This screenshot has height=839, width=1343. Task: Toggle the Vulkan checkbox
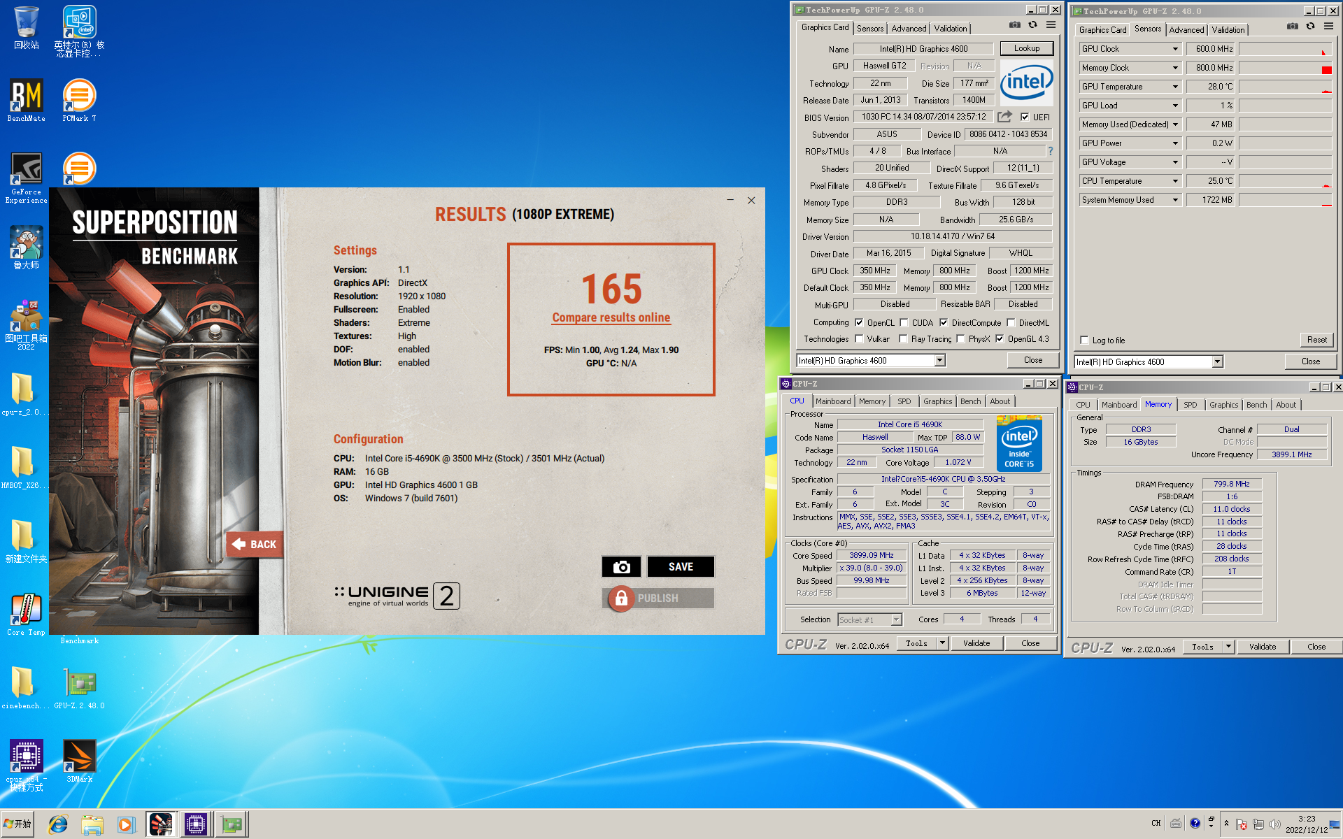[859, 339]
